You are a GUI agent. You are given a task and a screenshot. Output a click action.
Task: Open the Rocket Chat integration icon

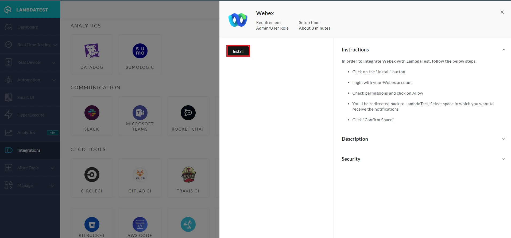(x=188, y=113)
